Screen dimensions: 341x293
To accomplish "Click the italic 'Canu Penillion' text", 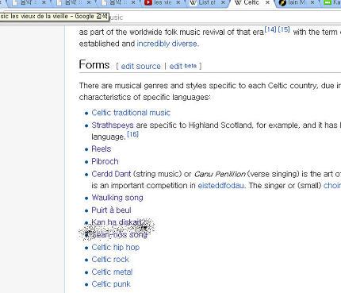I will click(x=220, y=174).
